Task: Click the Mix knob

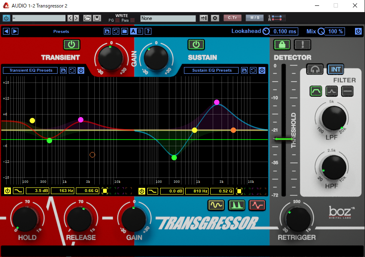Action: 321,31
